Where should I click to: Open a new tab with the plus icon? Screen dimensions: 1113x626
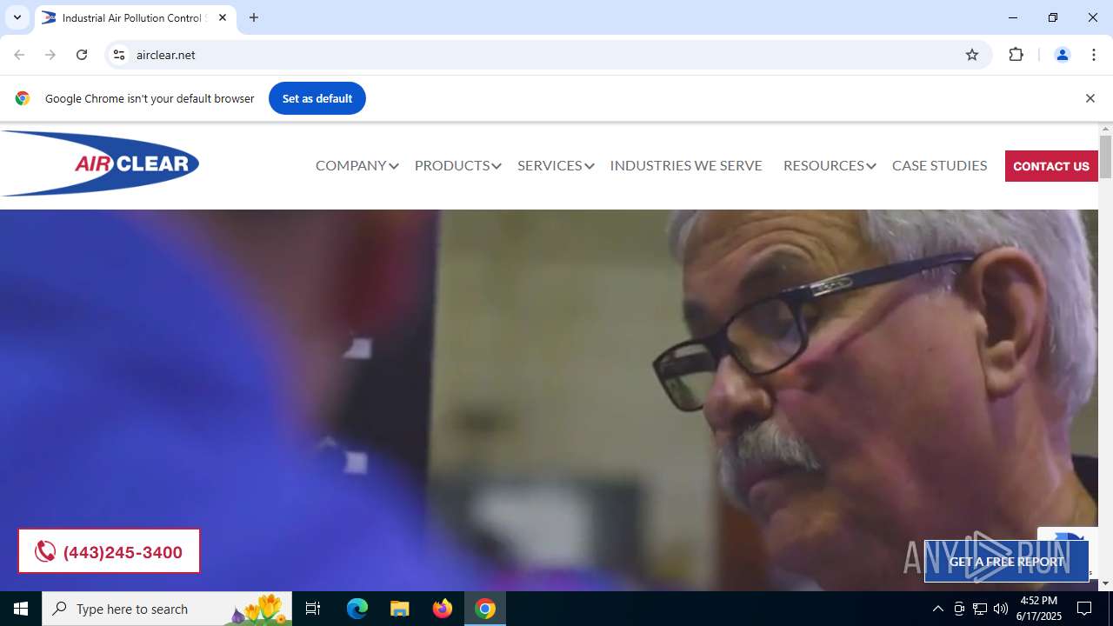[254, 17]
